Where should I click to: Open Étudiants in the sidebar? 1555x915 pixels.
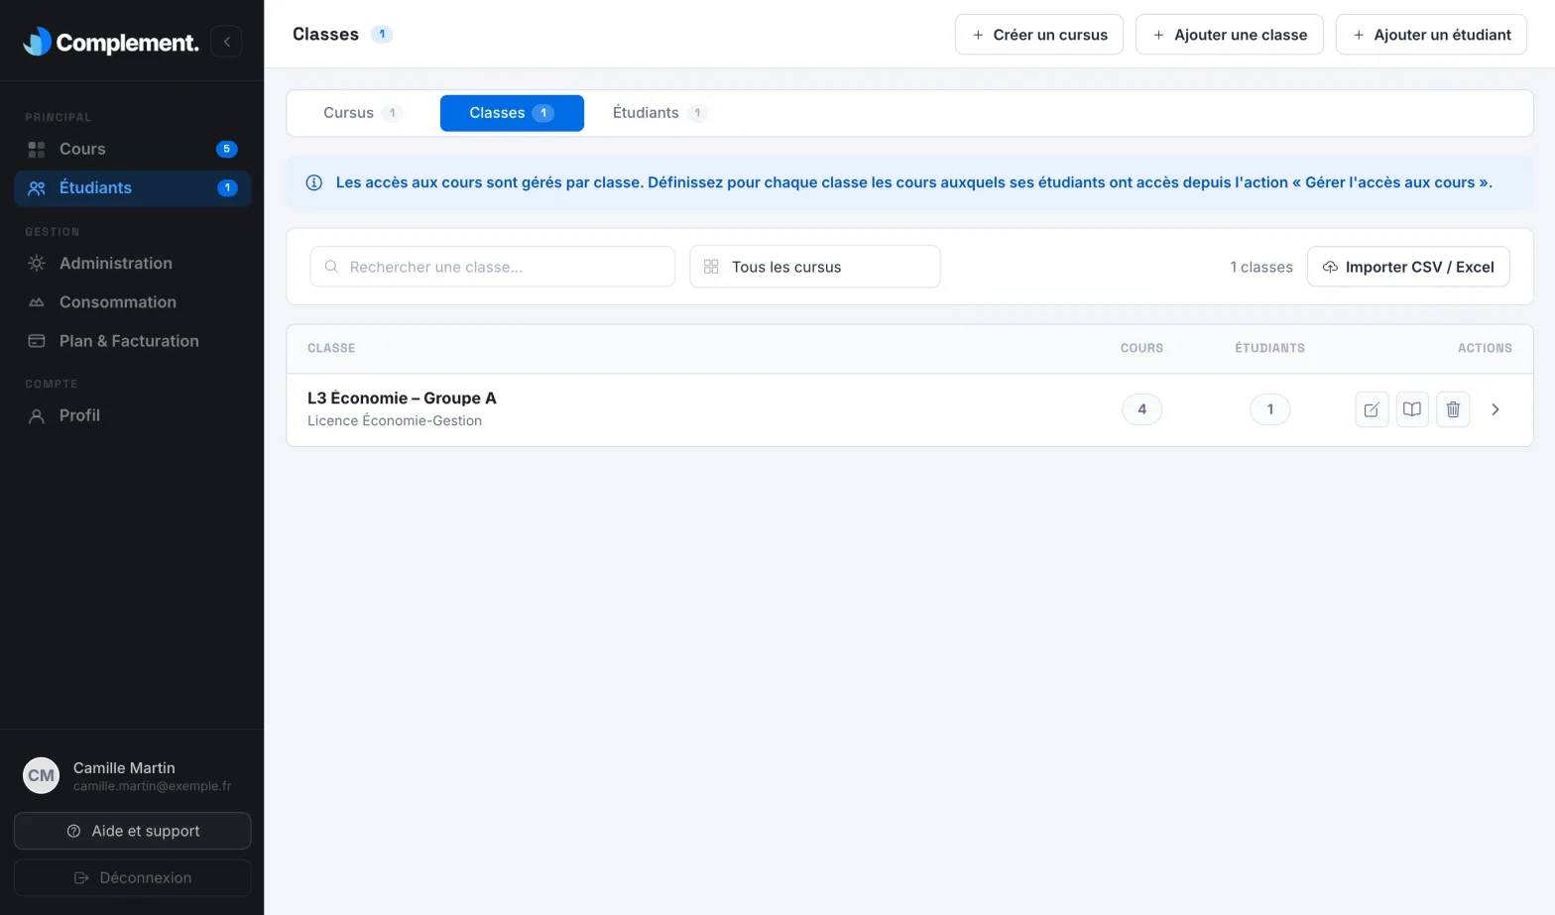click(x=132, y=188)
